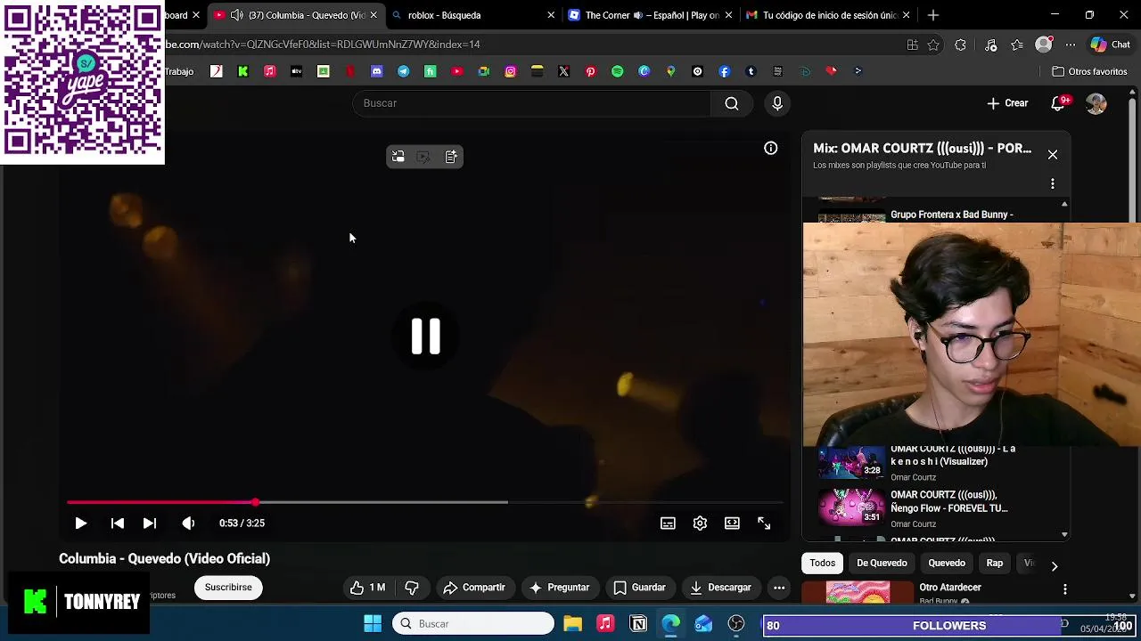The width and height of the screenshot is (1141, 641).
Task: Open the X (Twitter) bookmark
Action: (x=564, y=71)
